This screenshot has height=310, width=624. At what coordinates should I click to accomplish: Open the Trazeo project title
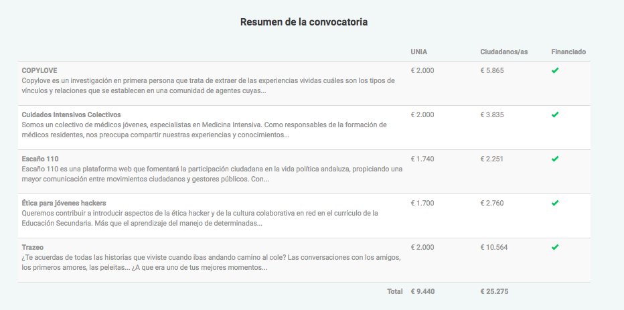tap(33, 247)
